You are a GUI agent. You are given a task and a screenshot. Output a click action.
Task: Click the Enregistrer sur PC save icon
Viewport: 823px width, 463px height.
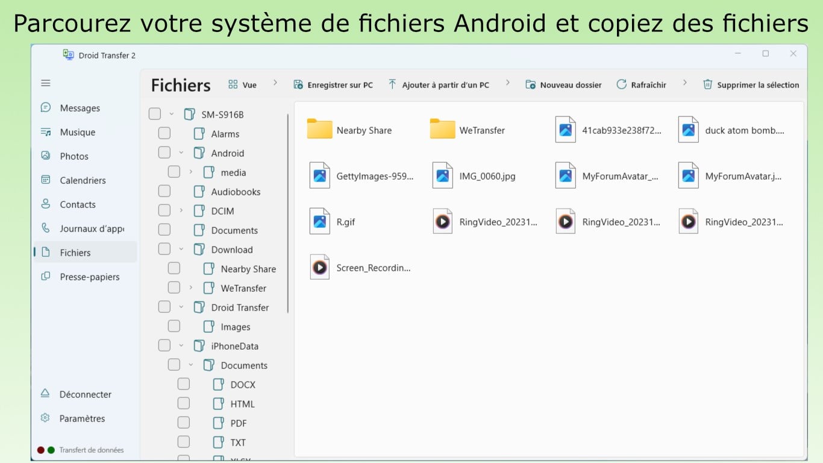298,85
